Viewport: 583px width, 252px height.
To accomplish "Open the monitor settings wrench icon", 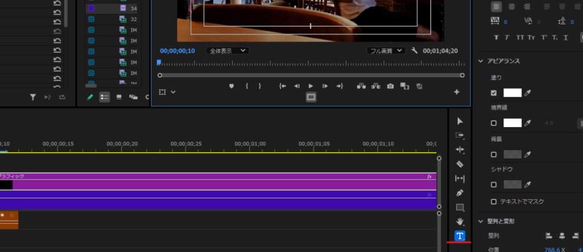I will (414, 51).
